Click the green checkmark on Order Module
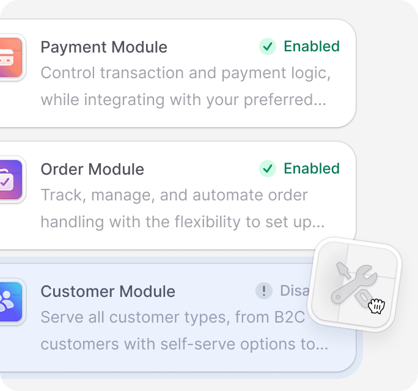Screen dimensions: 418x391 [x=268, y=169]
